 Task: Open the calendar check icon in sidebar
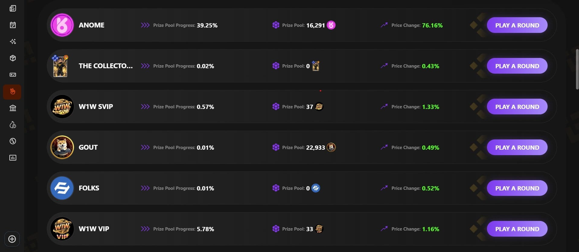13,25
